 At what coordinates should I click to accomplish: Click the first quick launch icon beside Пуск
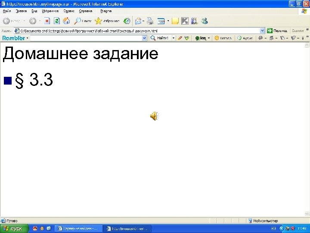pyautogui.click(x=35, y=228)
